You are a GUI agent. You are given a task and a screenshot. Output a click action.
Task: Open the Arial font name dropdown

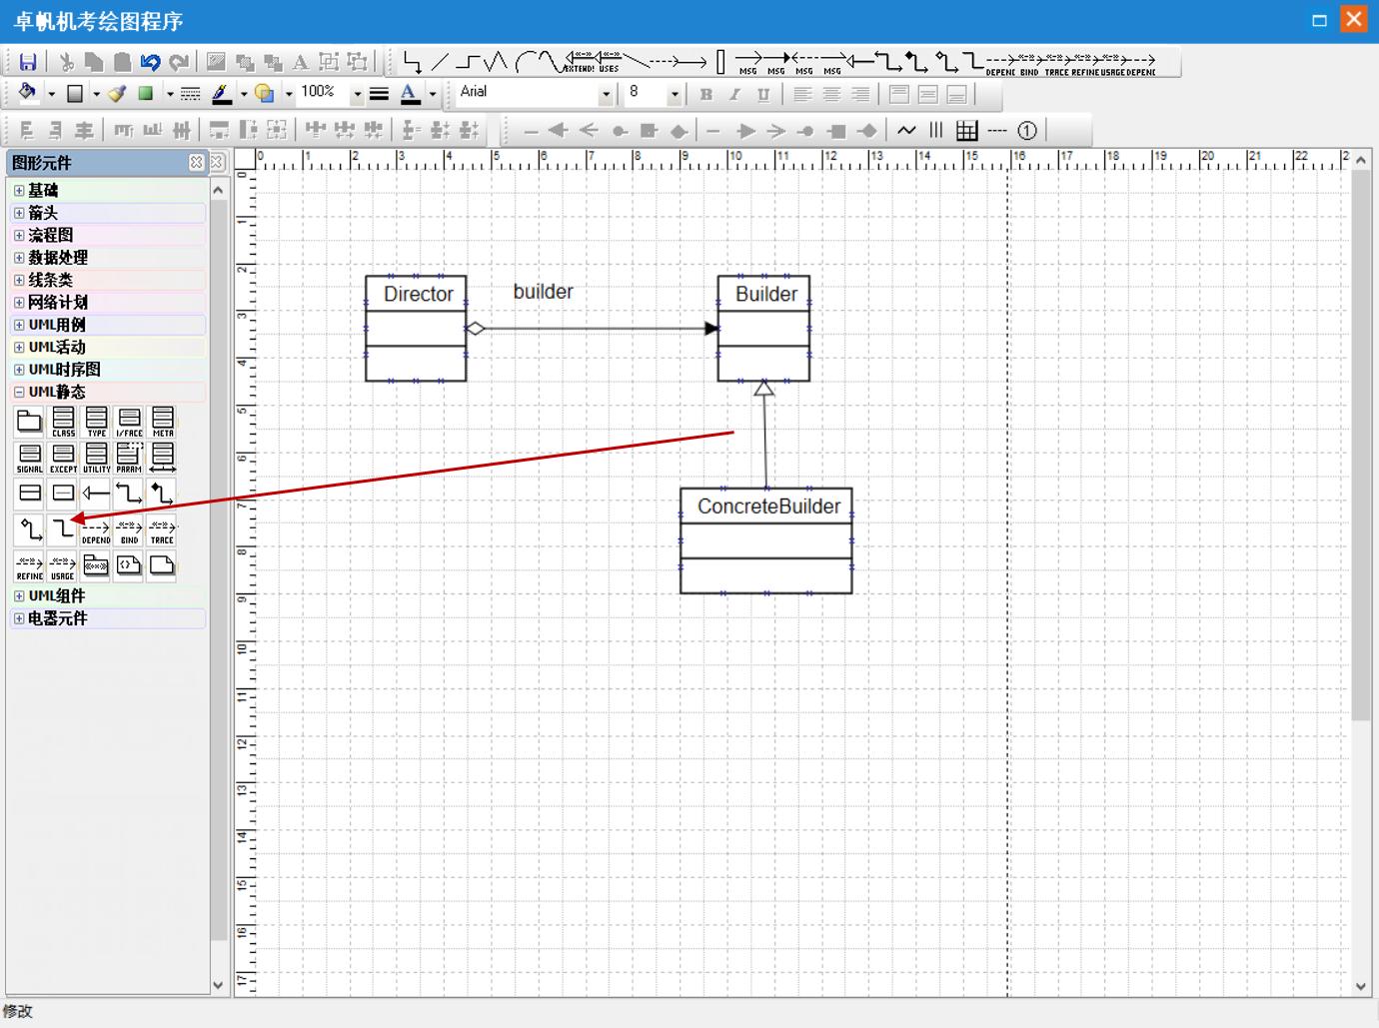606,94
